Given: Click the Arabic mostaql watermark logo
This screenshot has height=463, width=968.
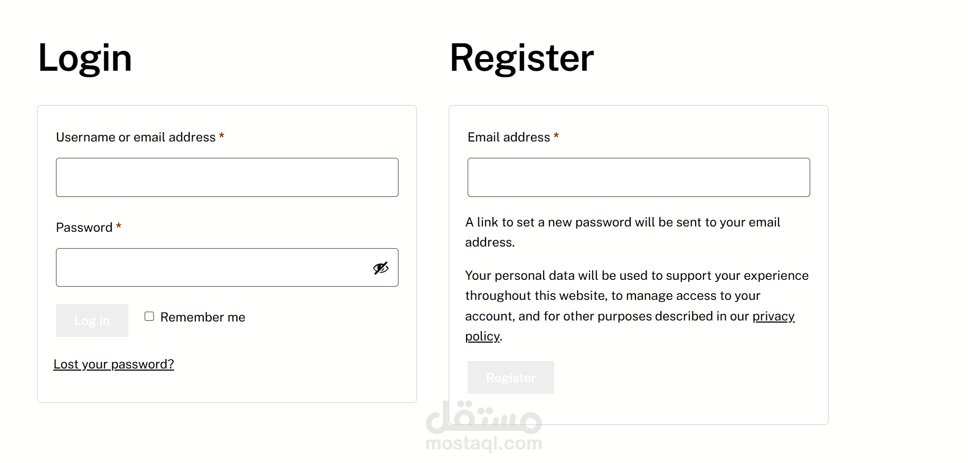Looking at the screenshot, I should tap(483, 417).
